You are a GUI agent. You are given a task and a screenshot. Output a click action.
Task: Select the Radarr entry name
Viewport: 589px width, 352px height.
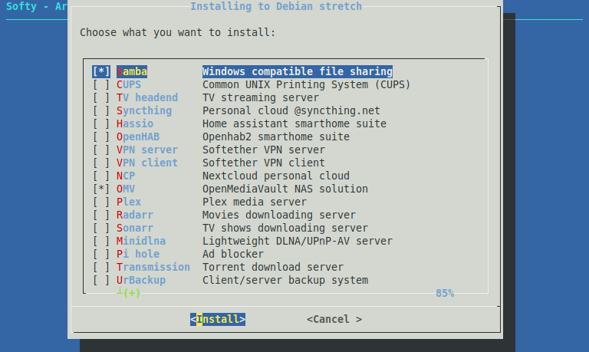point(135,215)
